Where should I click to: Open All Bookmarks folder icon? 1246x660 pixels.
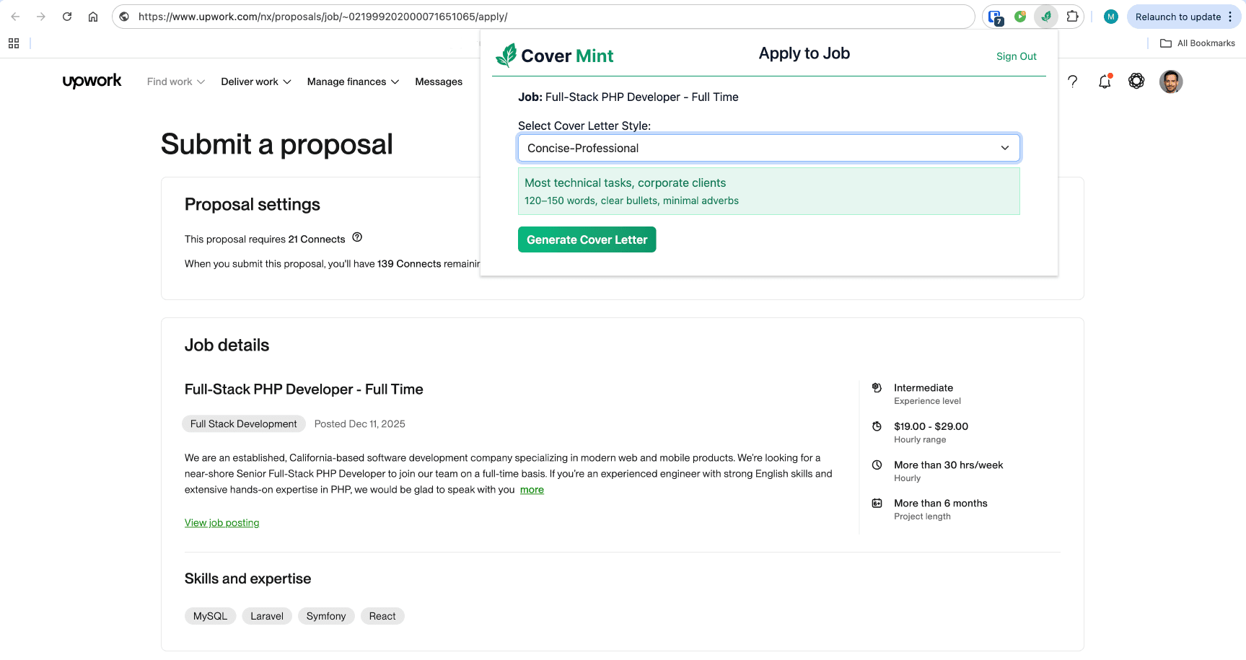[1166, 43]
